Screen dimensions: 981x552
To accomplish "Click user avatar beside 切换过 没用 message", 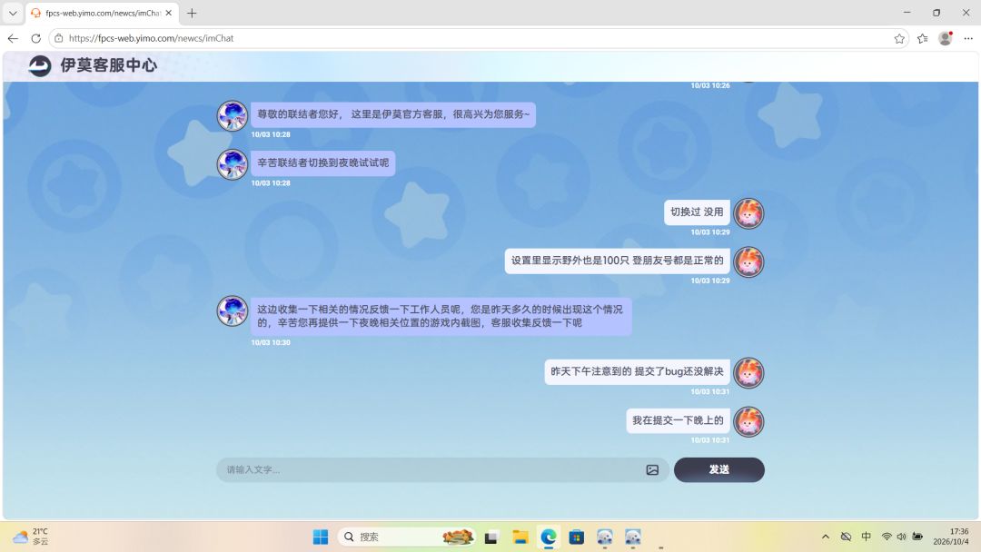I will (748, 213).
